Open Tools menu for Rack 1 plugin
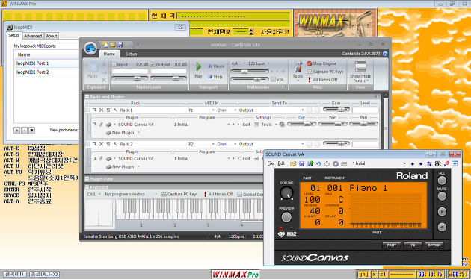The height and width of the screenshot is (279, 471). coord(269,125)
